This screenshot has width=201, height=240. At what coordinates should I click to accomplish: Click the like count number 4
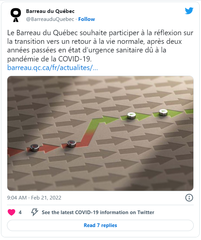20,212
